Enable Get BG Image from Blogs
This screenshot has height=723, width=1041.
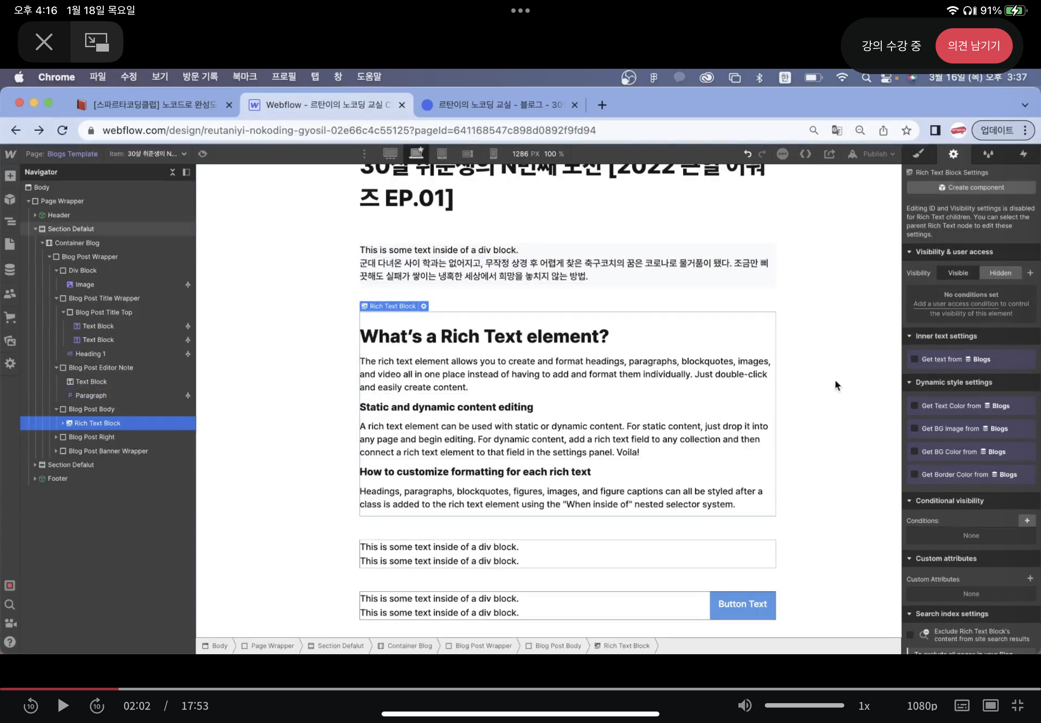914,429
